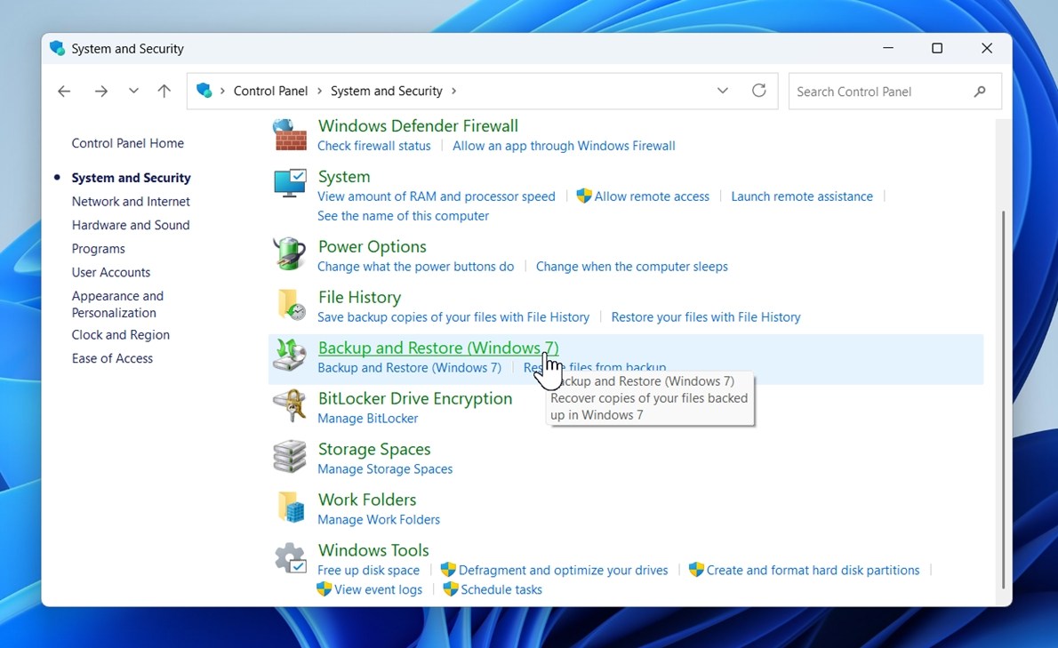
Task: Click the System monitor icon
Action: (289, 184)
